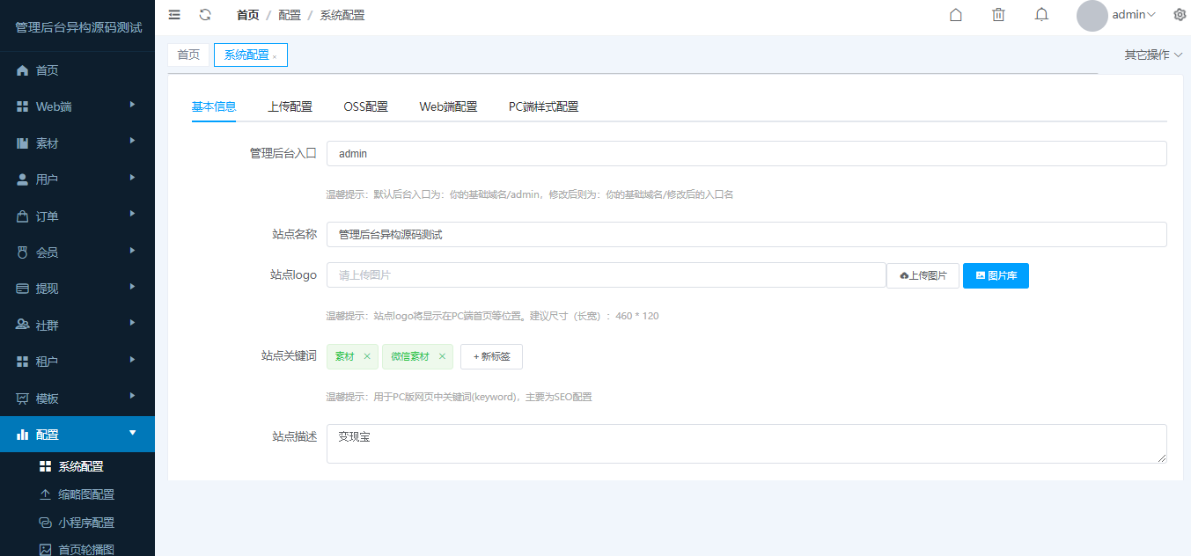Click the refresh icon in the top bar
Screen dimensions: 1191x556
[206, 14]
